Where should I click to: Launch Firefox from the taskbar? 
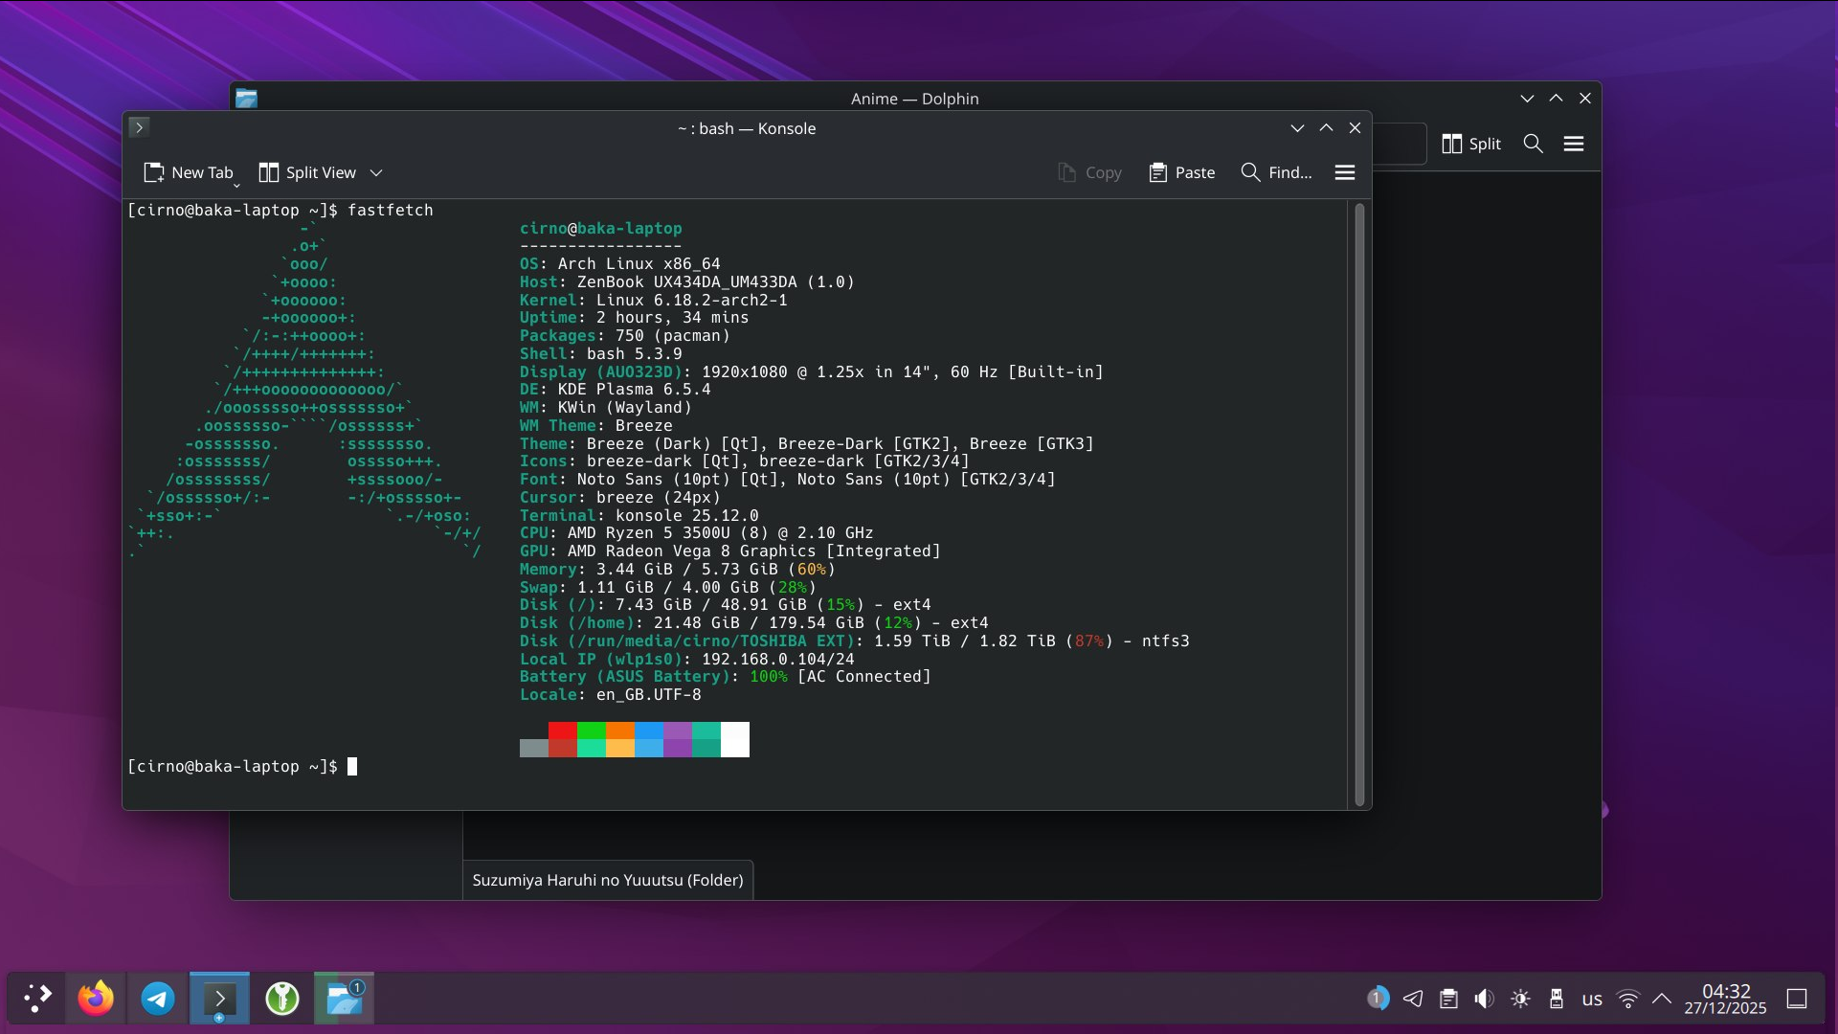click(x=96, y=999)
